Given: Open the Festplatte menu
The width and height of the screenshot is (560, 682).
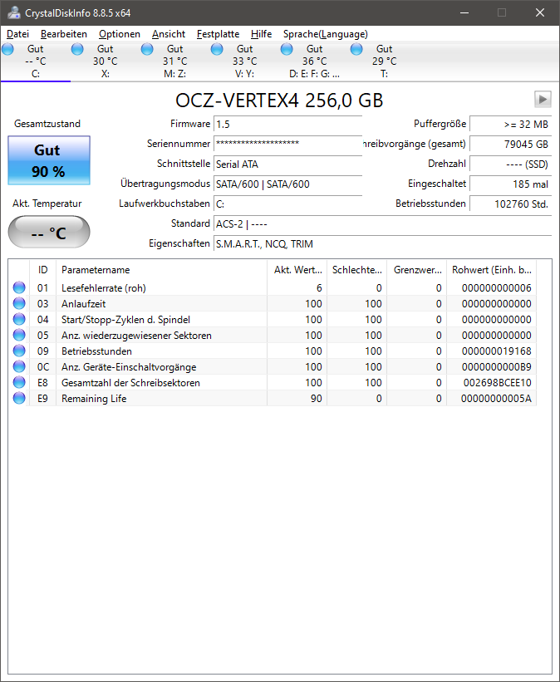Looking at the screenshot, I should pos(218,34).
